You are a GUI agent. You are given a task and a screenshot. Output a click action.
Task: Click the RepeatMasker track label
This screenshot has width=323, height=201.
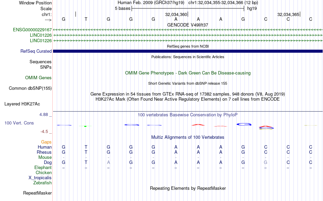pos(37,193)
